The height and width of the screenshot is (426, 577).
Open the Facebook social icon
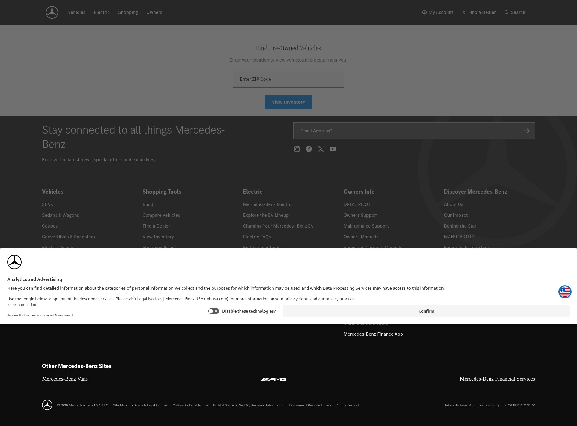pos(309,149)
